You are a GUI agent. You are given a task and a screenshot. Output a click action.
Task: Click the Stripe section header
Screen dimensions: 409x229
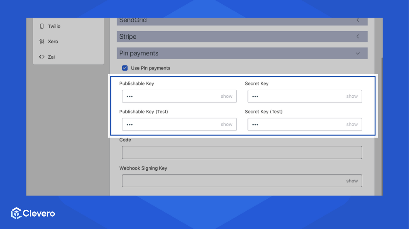[242, 36]
